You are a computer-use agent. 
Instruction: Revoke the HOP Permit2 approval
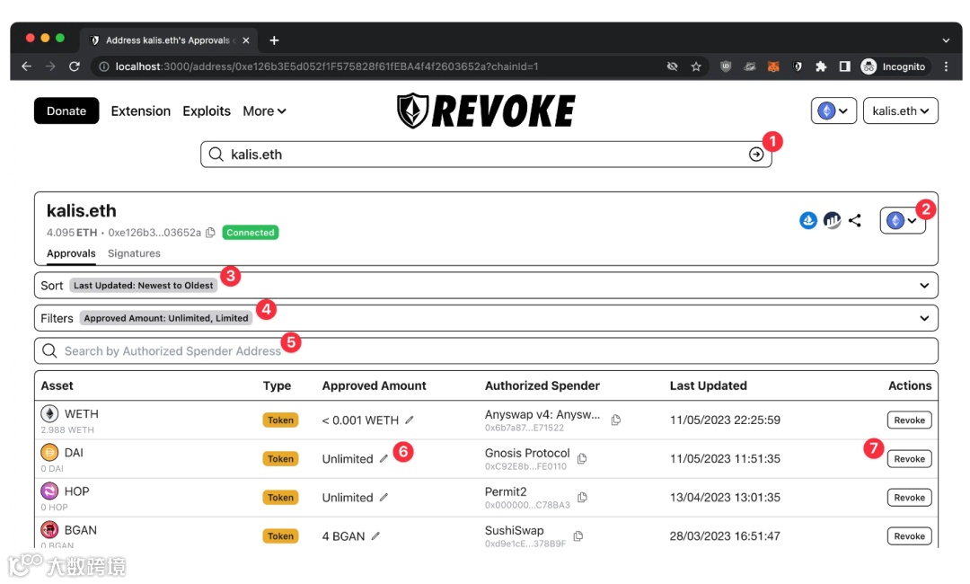[x=909, y=498]
